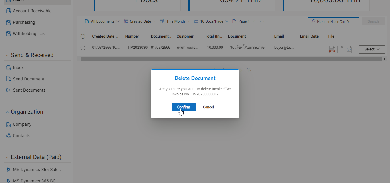Confirm deleting the tax invoice

(x=183, y=107)
